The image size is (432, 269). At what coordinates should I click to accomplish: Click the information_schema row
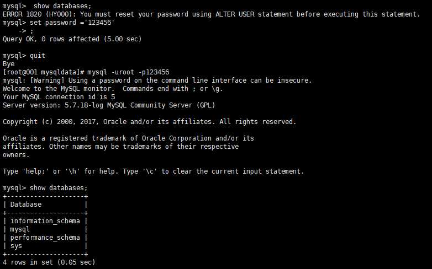(x=45, y=221)
